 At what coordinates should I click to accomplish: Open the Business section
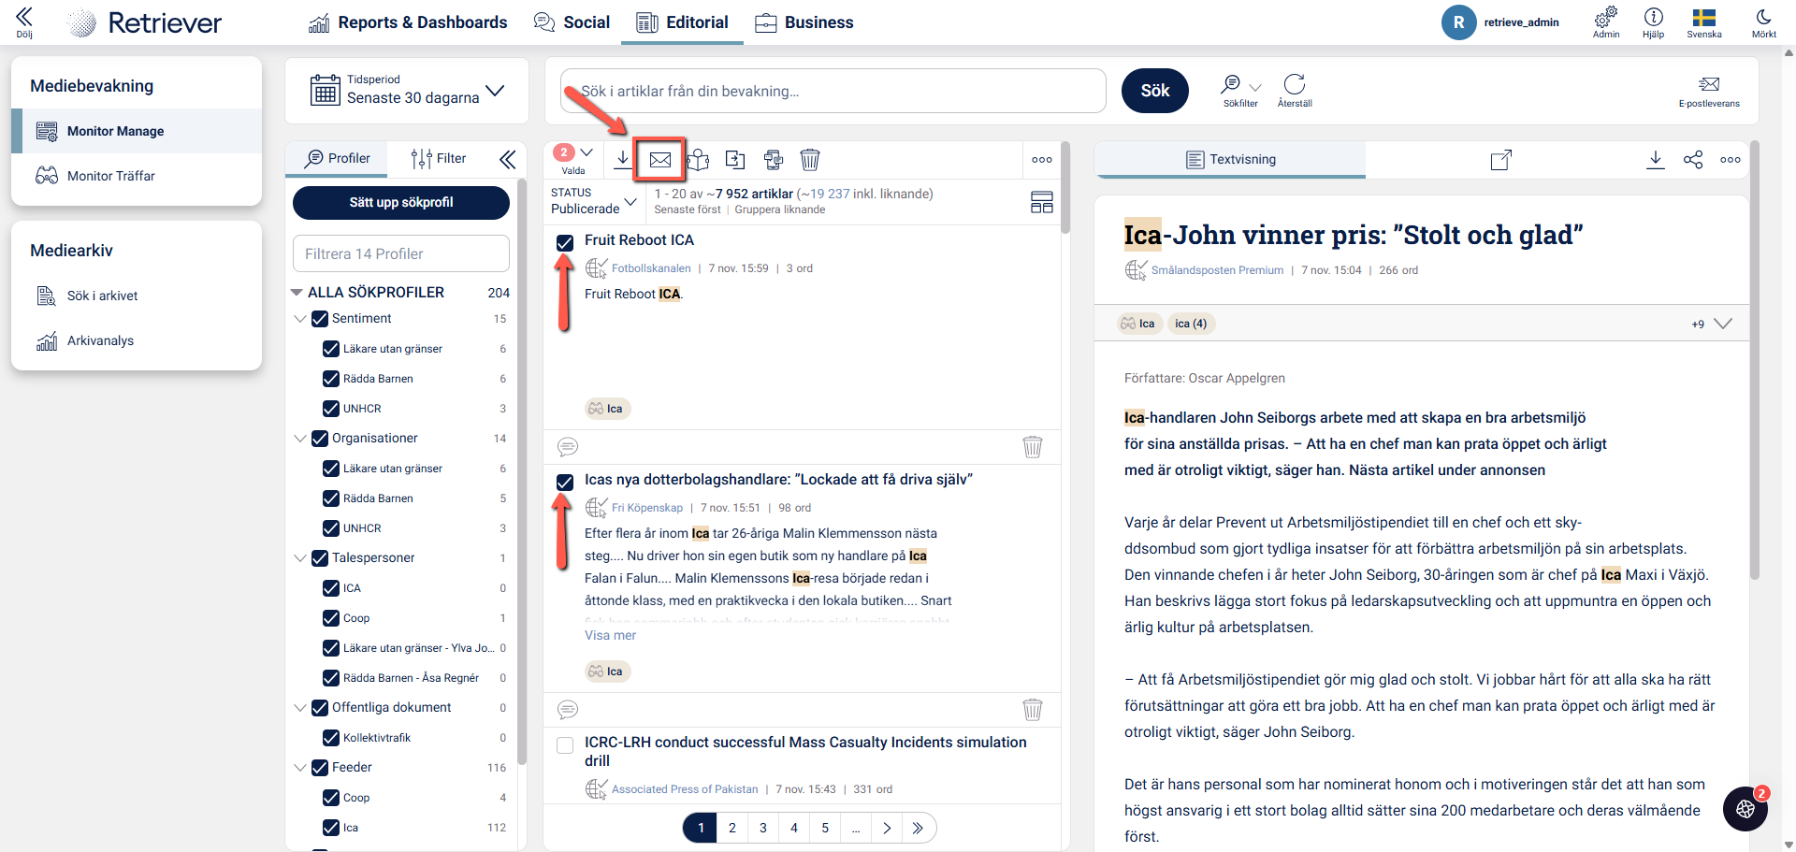804,22
